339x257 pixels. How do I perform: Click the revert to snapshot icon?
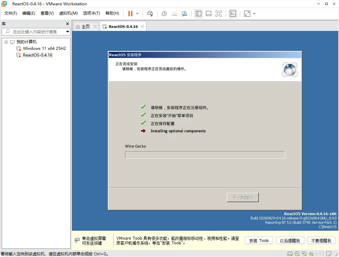(174, 14)
